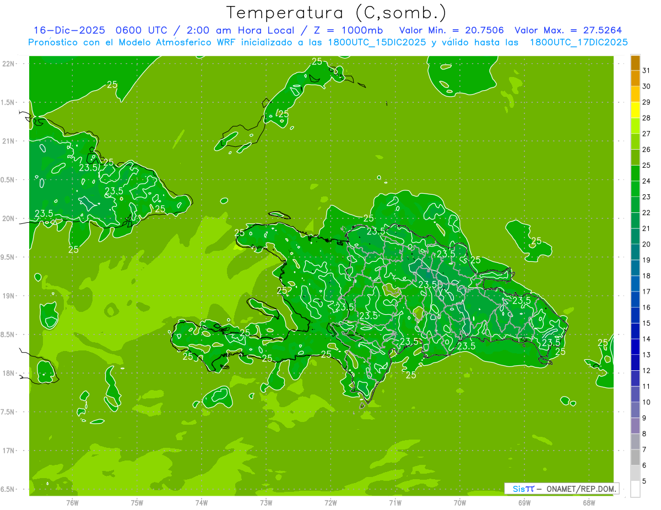This screenshot has height=510, width=661.
Task: Click the "69W" longitude label
Action: coord(524,502)
